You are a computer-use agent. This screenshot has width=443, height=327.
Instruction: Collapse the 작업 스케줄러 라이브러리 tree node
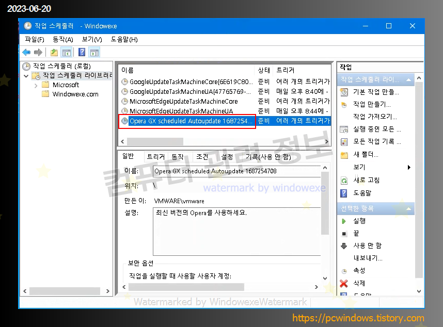click(26, 76)
